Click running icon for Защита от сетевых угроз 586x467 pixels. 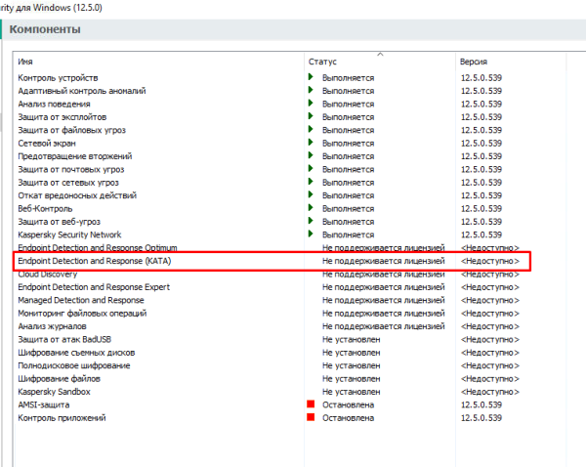pyautogui.click(x=311, y=182)
